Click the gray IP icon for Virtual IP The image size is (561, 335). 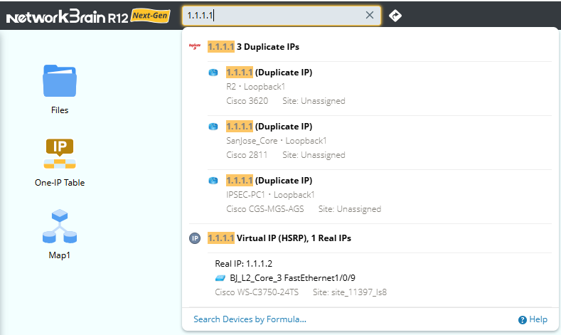point(195,238)
